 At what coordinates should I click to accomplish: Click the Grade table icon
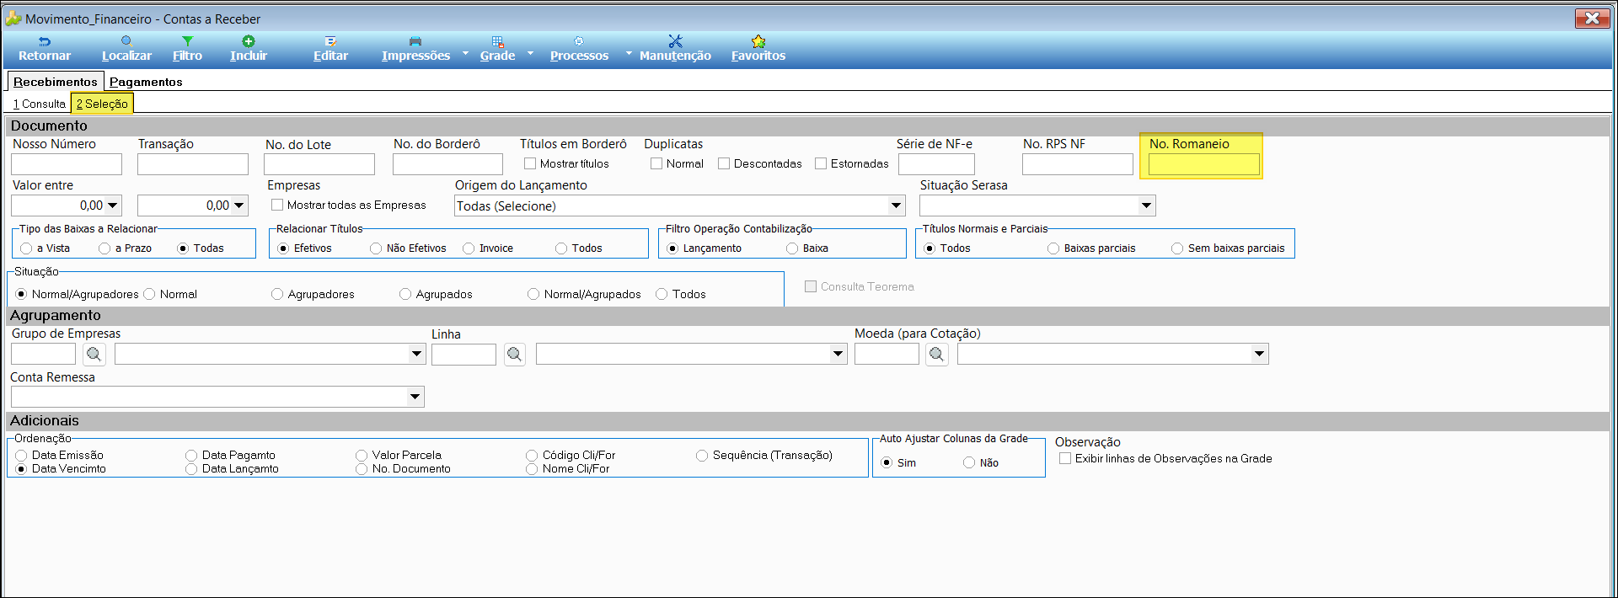click(x=498, y=41)
